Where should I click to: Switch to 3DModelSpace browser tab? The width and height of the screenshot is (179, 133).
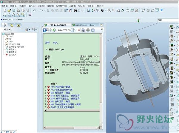point(85,25)
